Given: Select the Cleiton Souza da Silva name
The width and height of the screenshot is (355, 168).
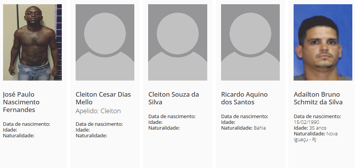Looking at the screenshot, I should point(173,98).
